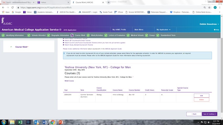Open the Inside Track bookmark

(x=106, y=12)
